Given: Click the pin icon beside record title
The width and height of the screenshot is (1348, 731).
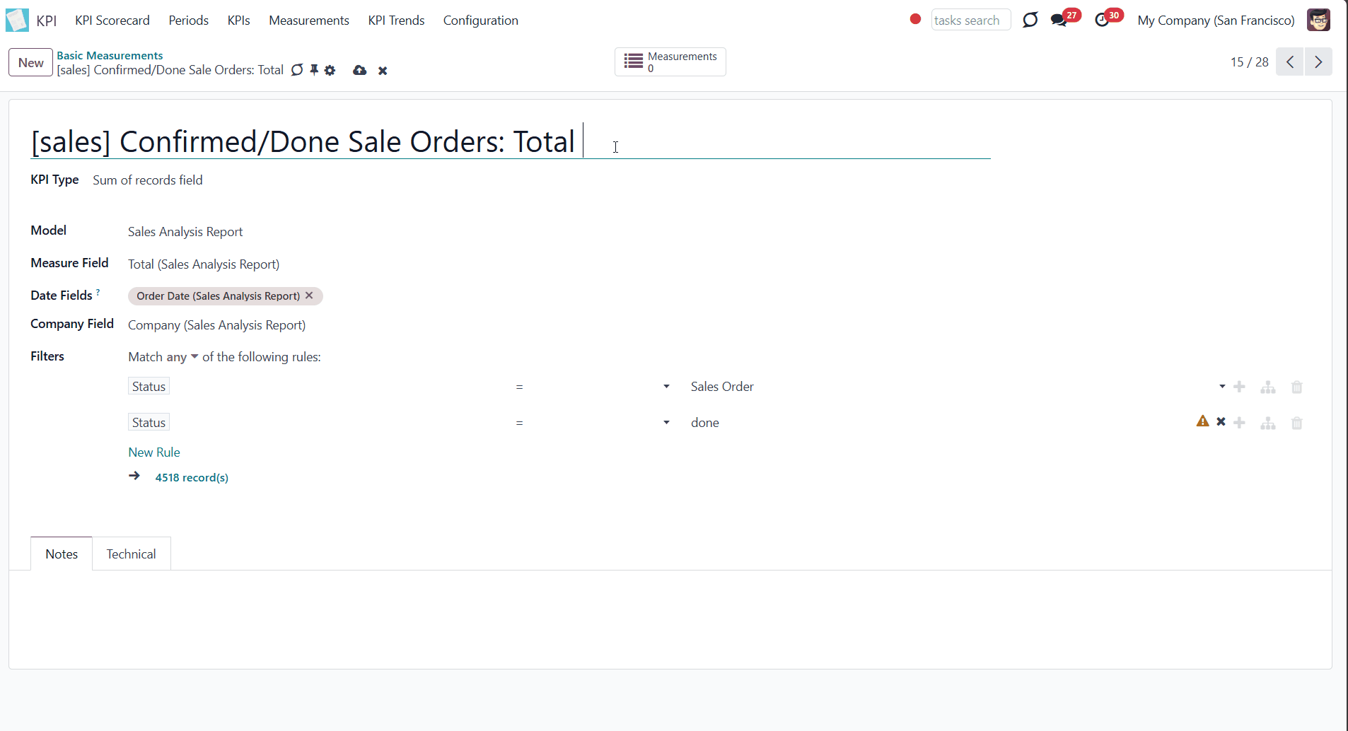Looking at the screenshot, I should point(314,69).
